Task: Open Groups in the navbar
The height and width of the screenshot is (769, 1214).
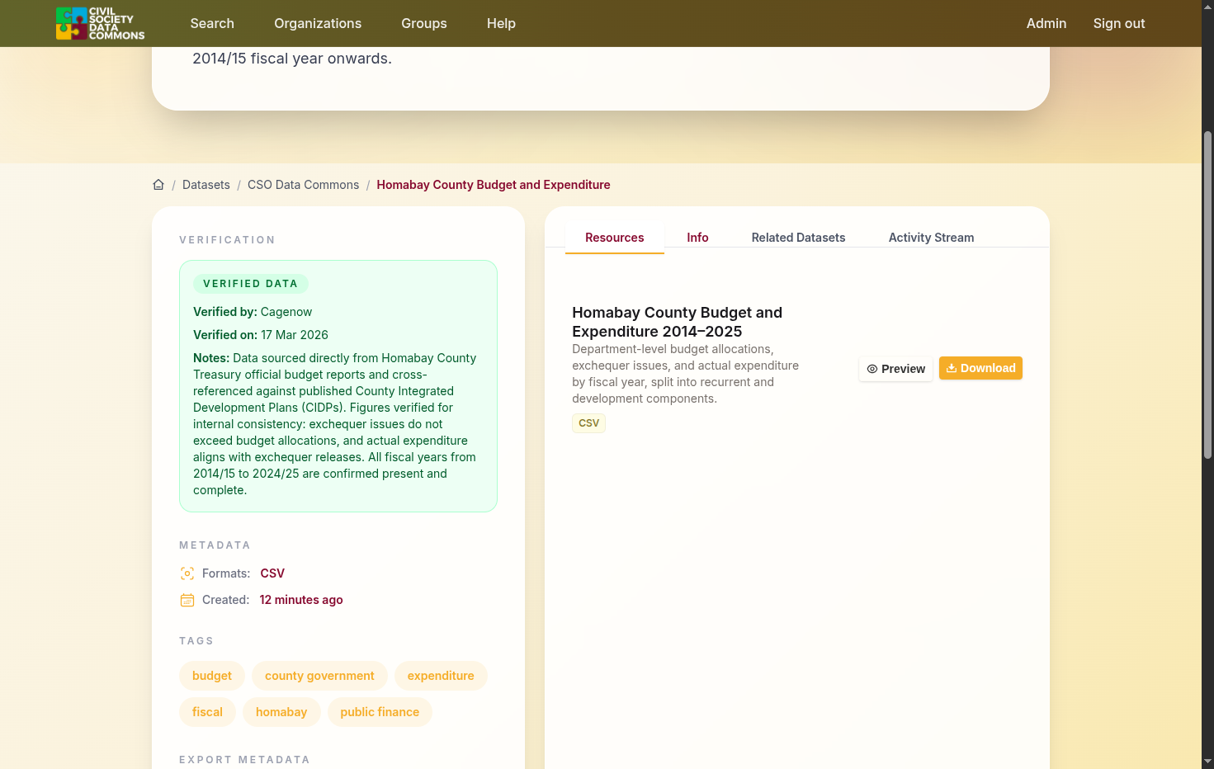Action: pos(424,23)
